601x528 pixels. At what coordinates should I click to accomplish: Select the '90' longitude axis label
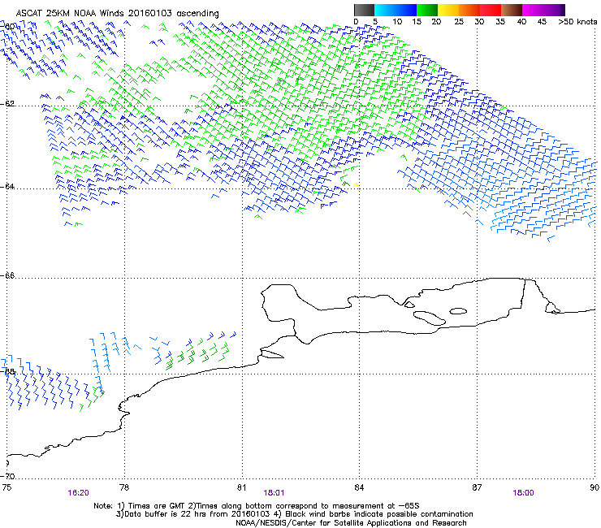[595, 487]
